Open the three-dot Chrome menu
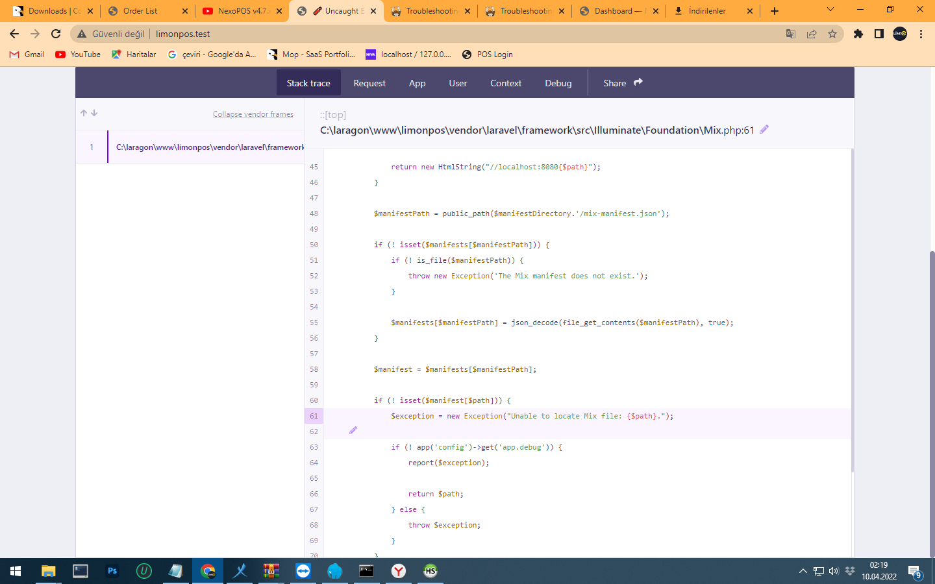This screenshot has height=584, width=935. (x=921, y=34)
